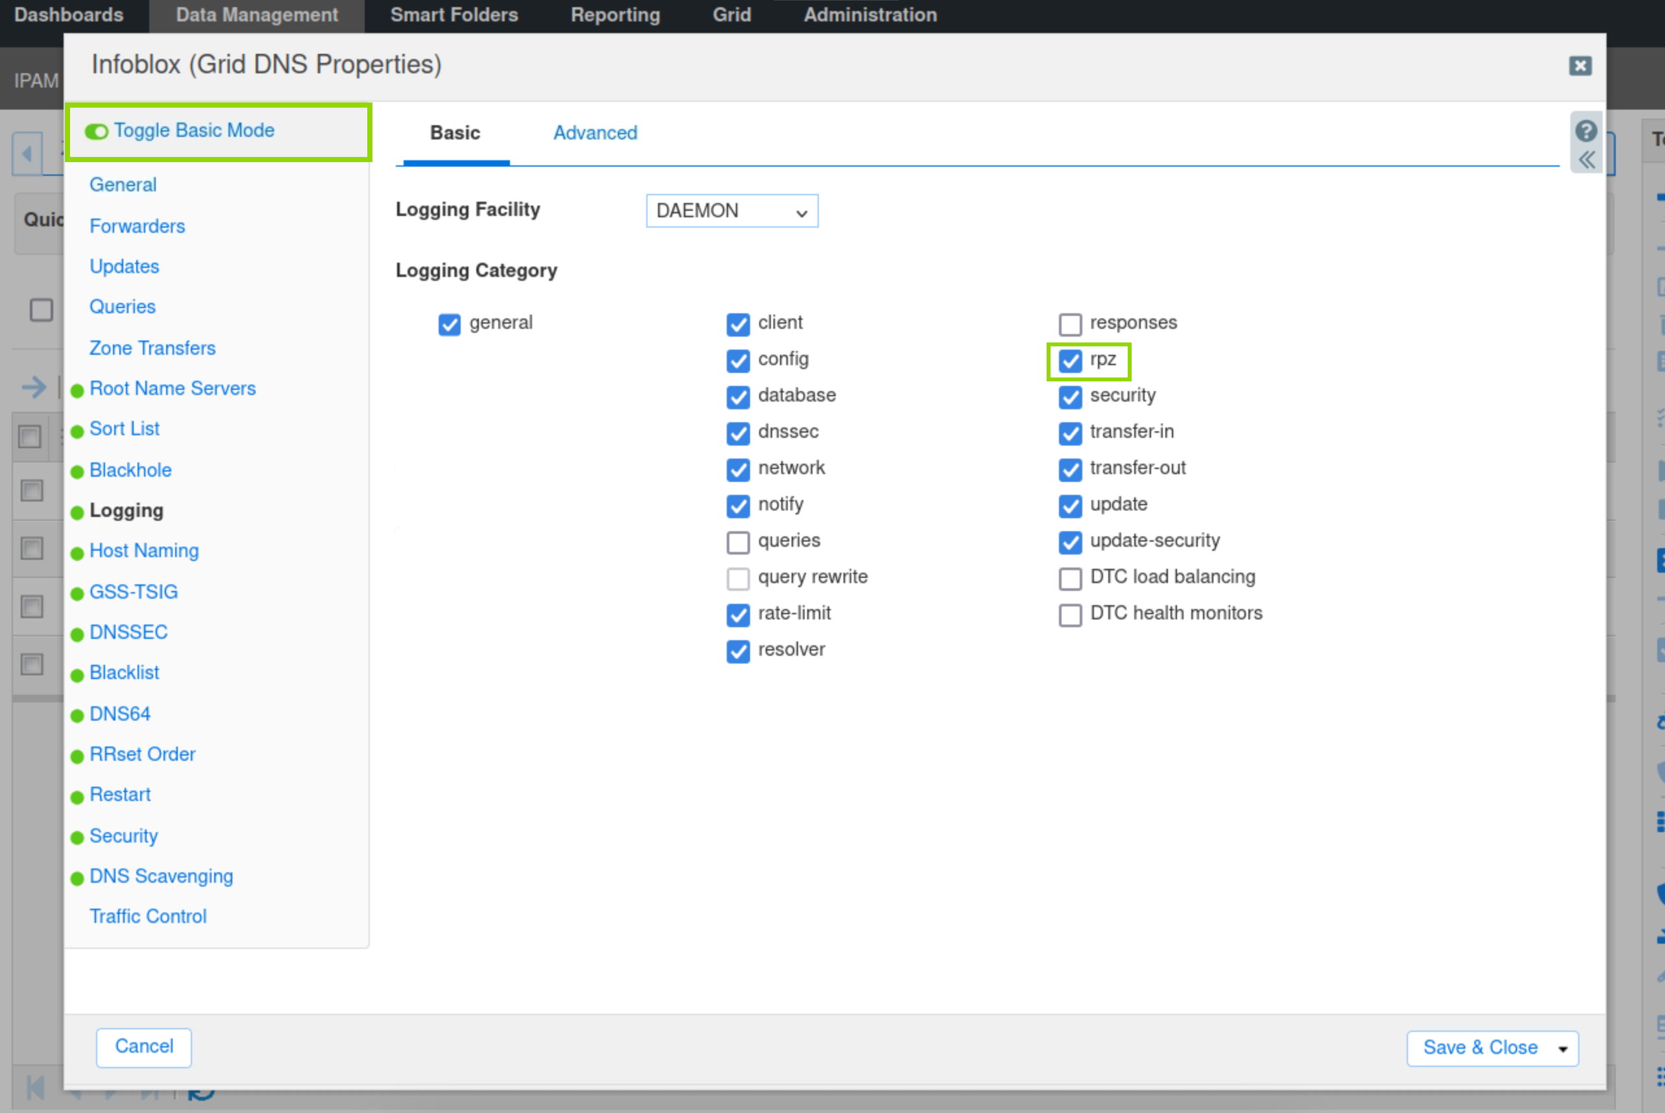Open the Zone Transfers section link
Viewport: 1665px width, 1113px height.
(x=152, y=348)
